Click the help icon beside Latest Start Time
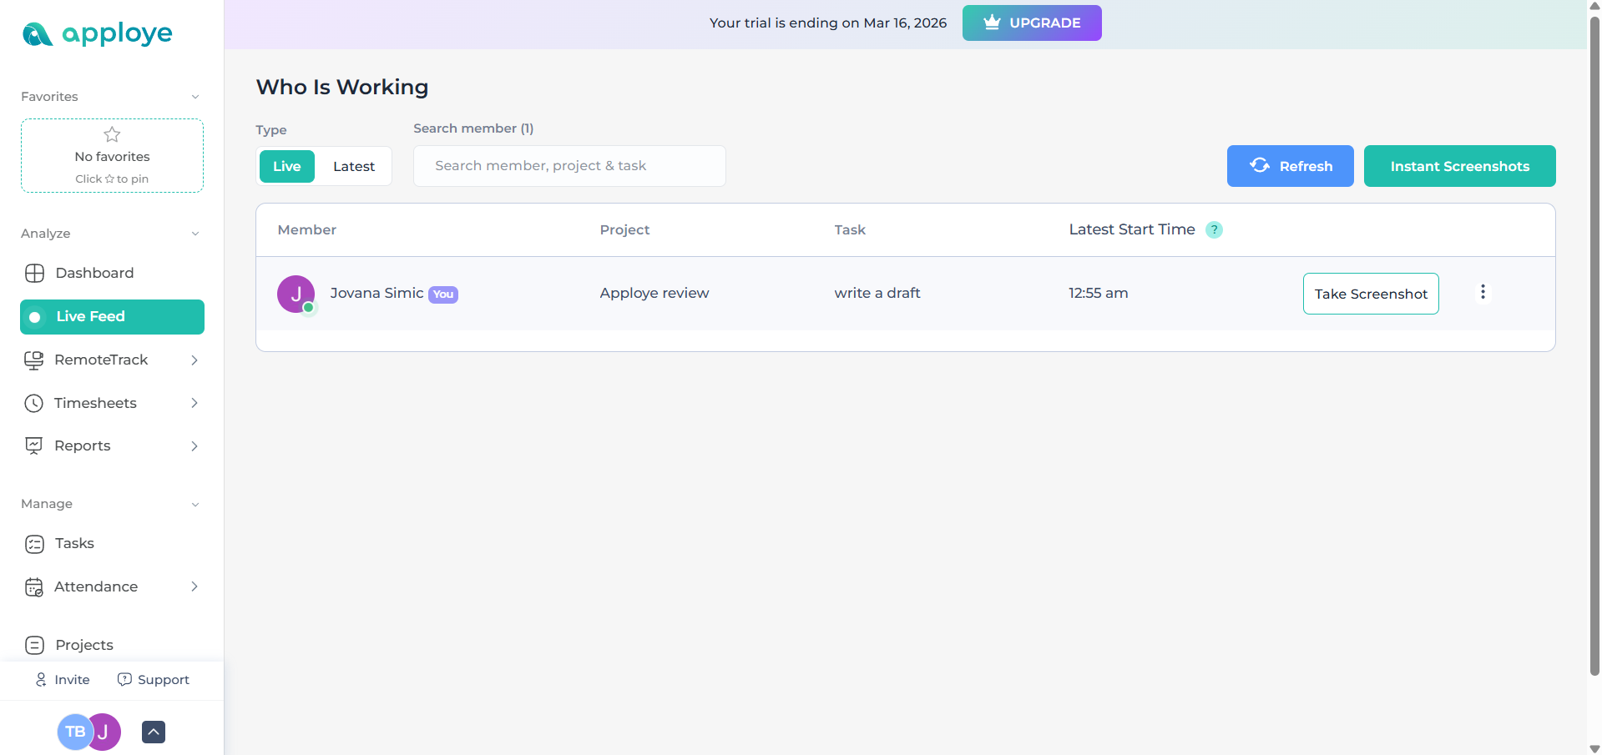The width and height of the screenshot is (1602, 755). tap(1214, 229)
